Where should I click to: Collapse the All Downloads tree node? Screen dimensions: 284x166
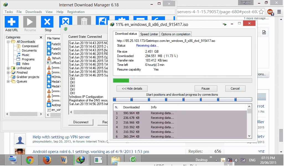[x=8, y=42]
